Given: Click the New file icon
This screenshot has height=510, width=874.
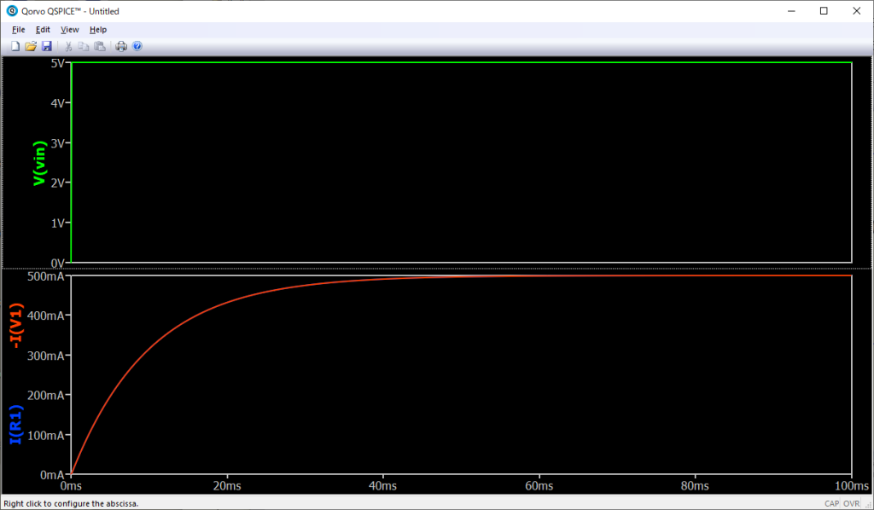Looking at the screenshot, I should click(15, 46).
